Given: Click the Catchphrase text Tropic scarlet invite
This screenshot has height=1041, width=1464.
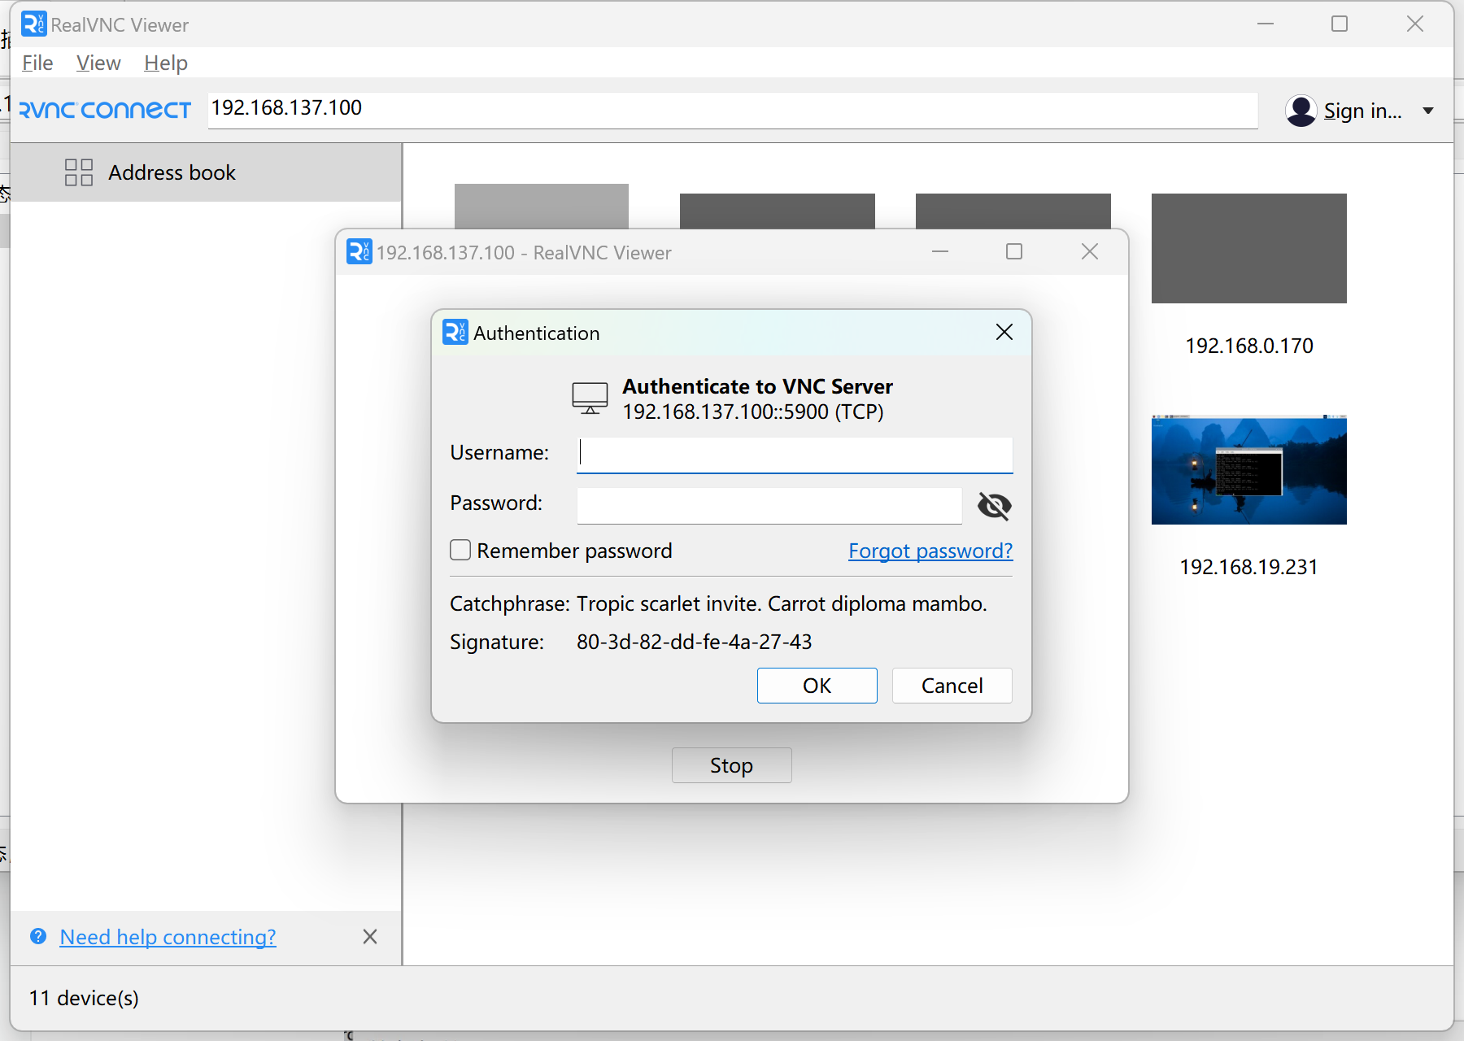Looking at the screenshot, I should pos(669,603).
